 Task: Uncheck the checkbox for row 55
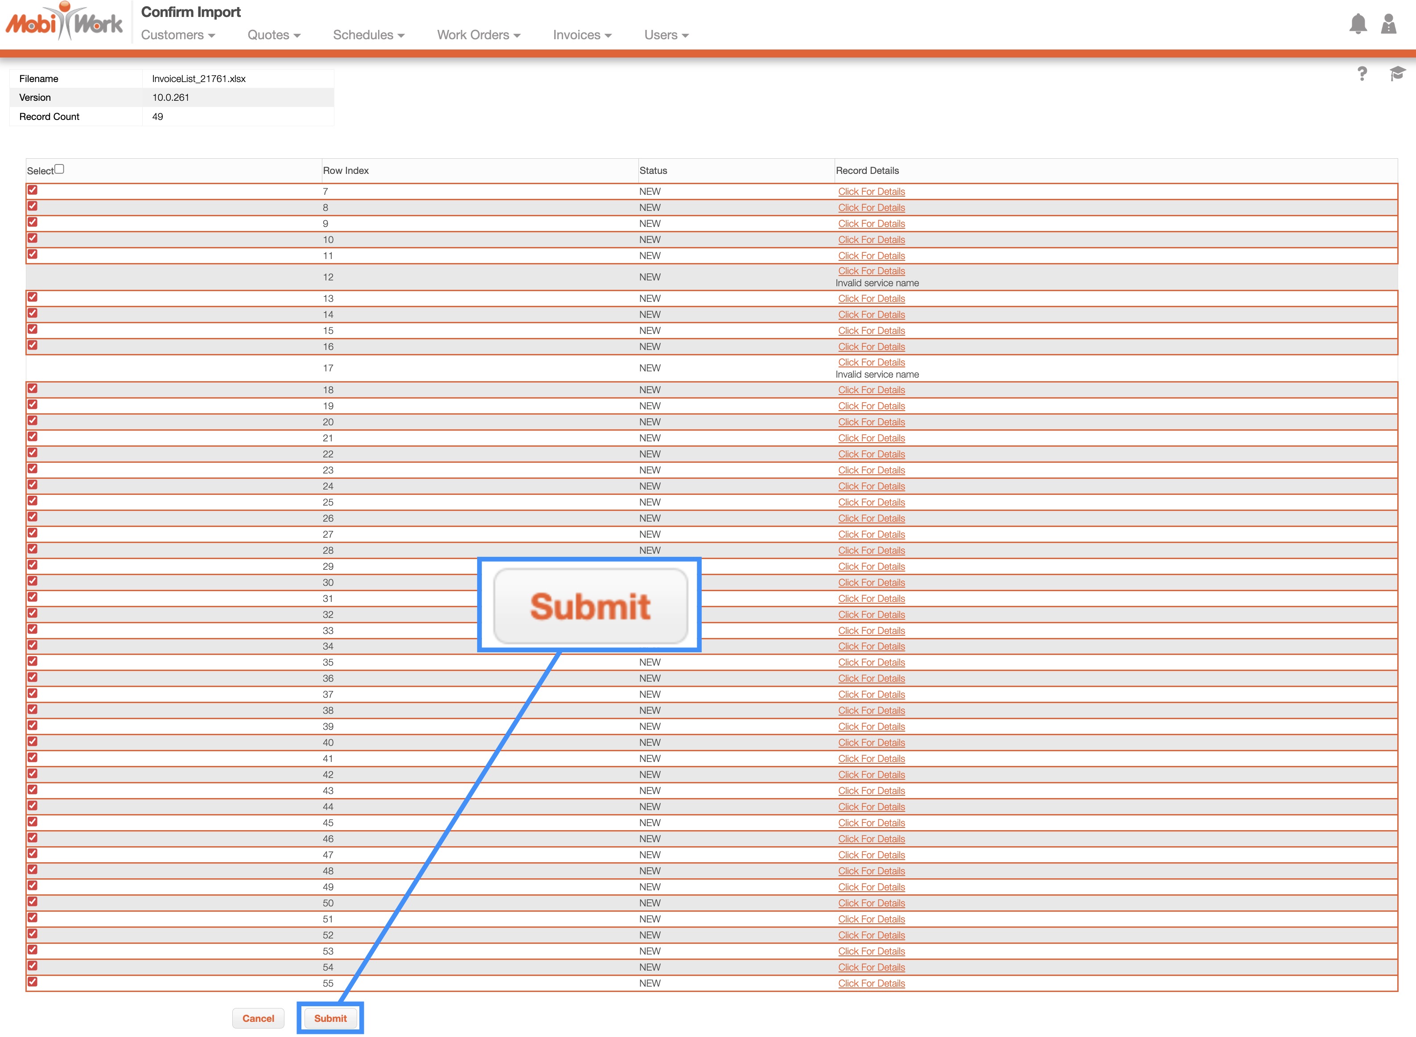point(33,982)
